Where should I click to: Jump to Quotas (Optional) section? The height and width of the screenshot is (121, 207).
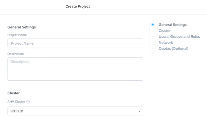pyautogui.click(x=173, y=49)
